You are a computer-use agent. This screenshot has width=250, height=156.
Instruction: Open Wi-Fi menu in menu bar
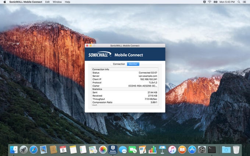click(210, 2)
